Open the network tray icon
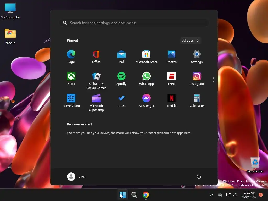 coord(228,195)
